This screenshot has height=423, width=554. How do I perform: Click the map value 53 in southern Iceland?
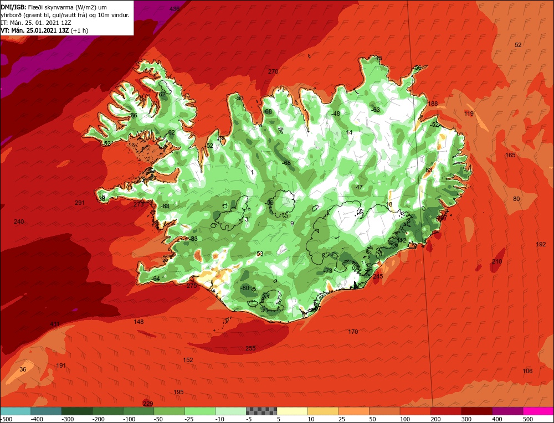(x=260, y=254)
